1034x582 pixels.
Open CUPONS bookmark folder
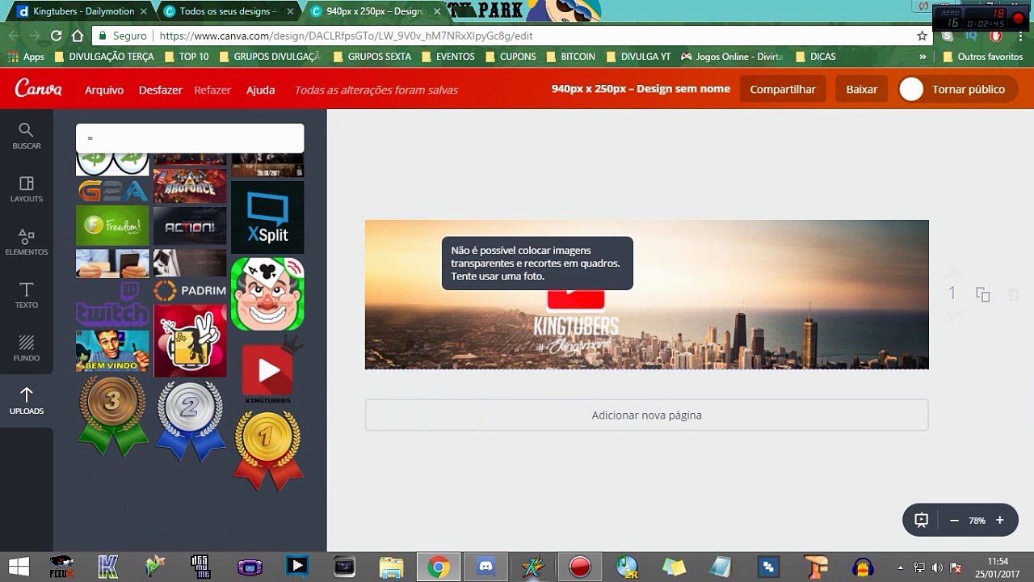pos(511,57)
